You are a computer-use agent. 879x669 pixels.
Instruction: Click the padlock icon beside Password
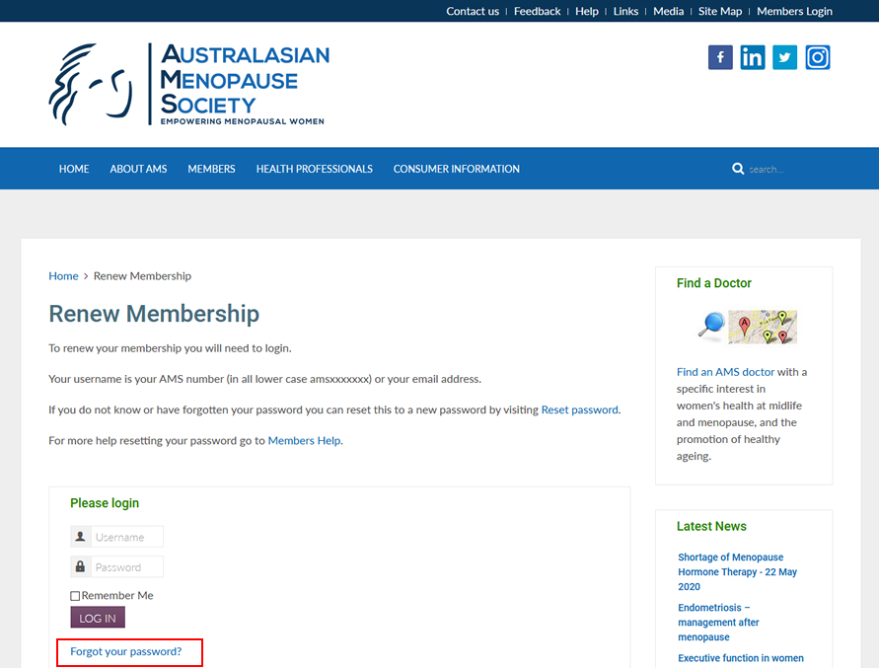[x=81, y=567]
